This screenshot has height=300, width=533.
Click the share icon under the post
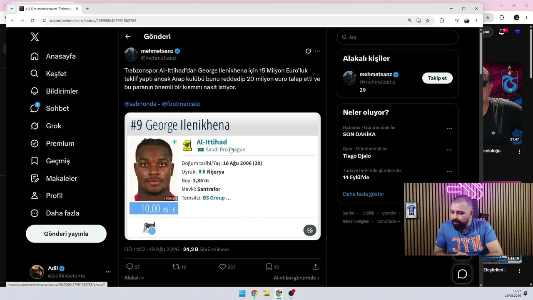pyautogui.click(x=316, y=267)
